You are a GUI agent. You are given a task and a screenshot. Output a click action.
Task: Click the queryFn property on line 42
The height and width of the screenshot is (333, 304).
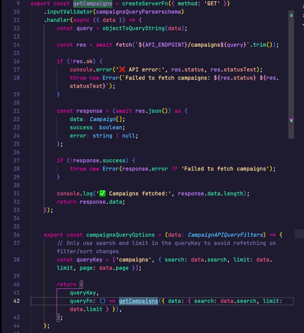tap(81, 301)
